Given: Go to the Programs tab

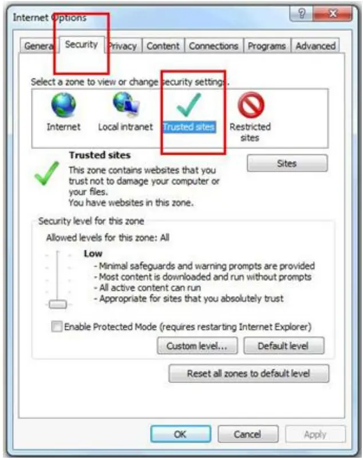Looking at the screenshot, I should [x=267, y=46].
